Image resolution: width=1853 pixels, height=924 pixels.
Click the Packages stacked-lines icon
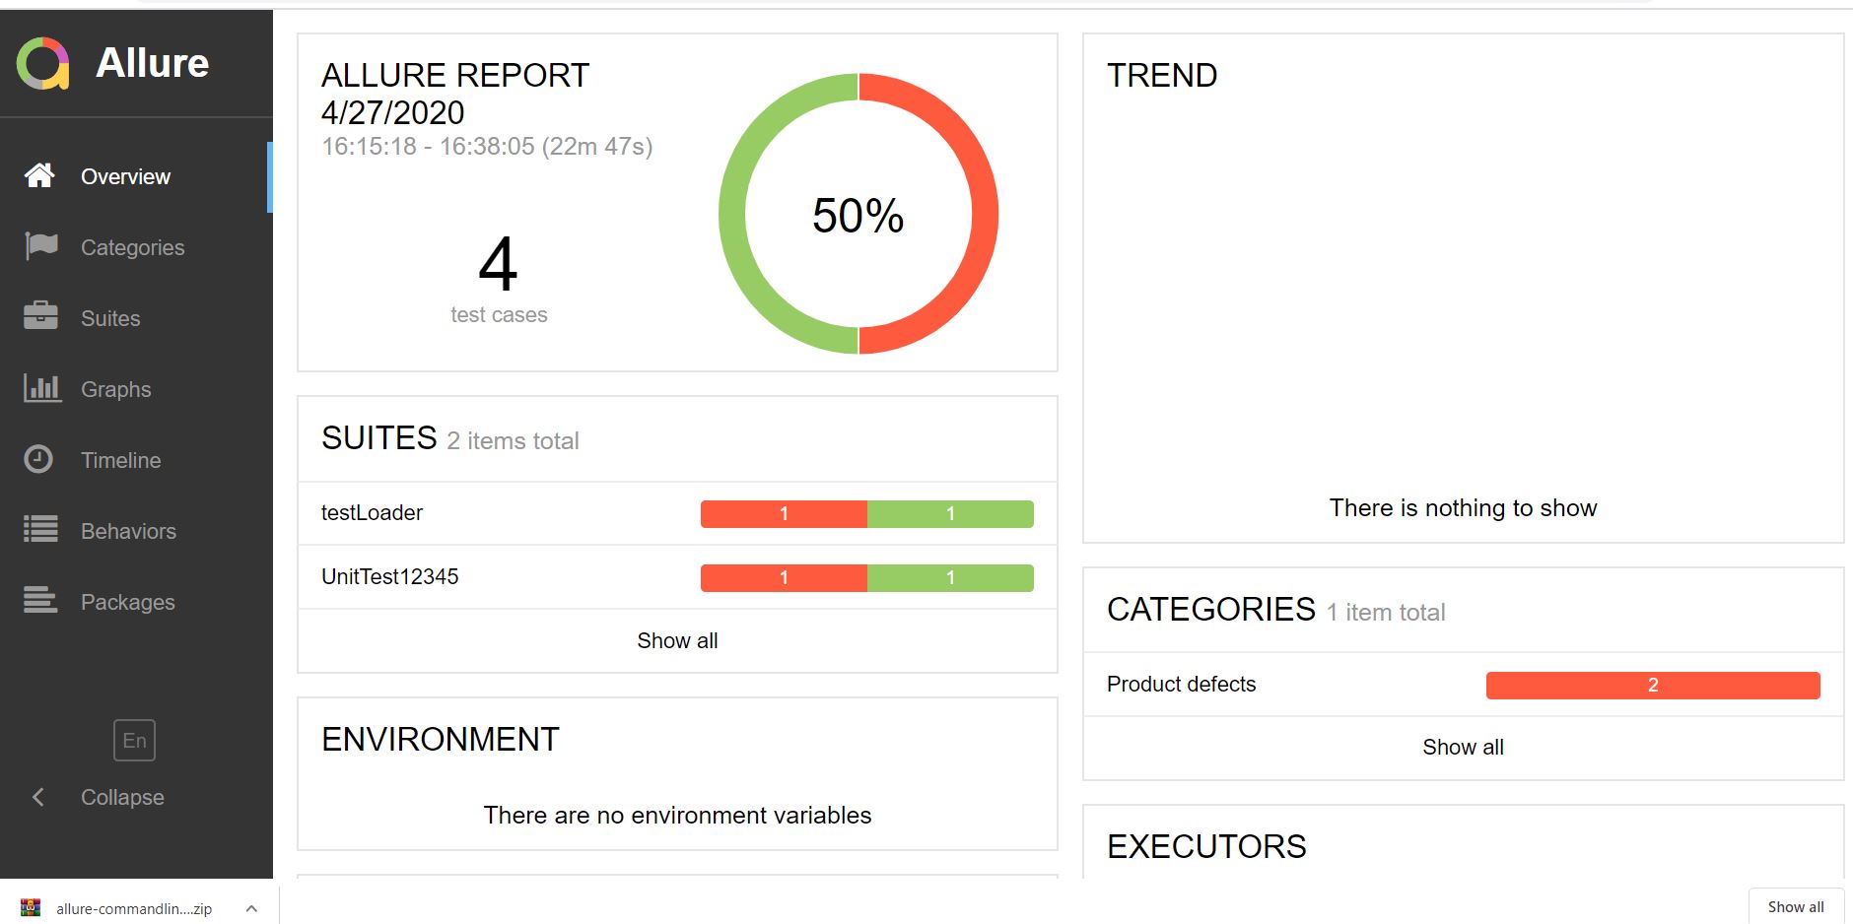pyautogui.click(x=40, y=600)
